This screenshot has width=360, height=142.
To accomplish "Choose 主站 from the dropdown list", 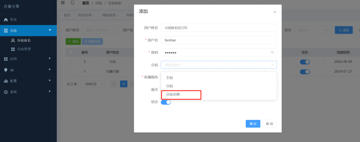I will click(x=219, y=77).
